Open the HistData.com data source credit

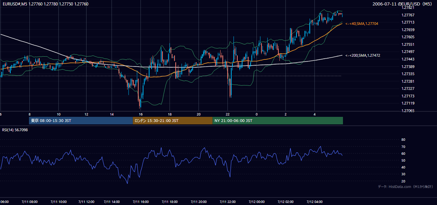(x=405, y=187)
